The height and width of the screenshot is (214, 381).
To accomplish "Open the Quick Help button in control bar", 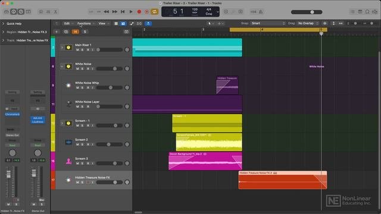I will pyautogui.click(x=21, y=12).
